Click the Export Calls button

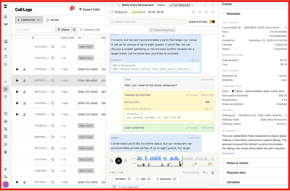89,9
